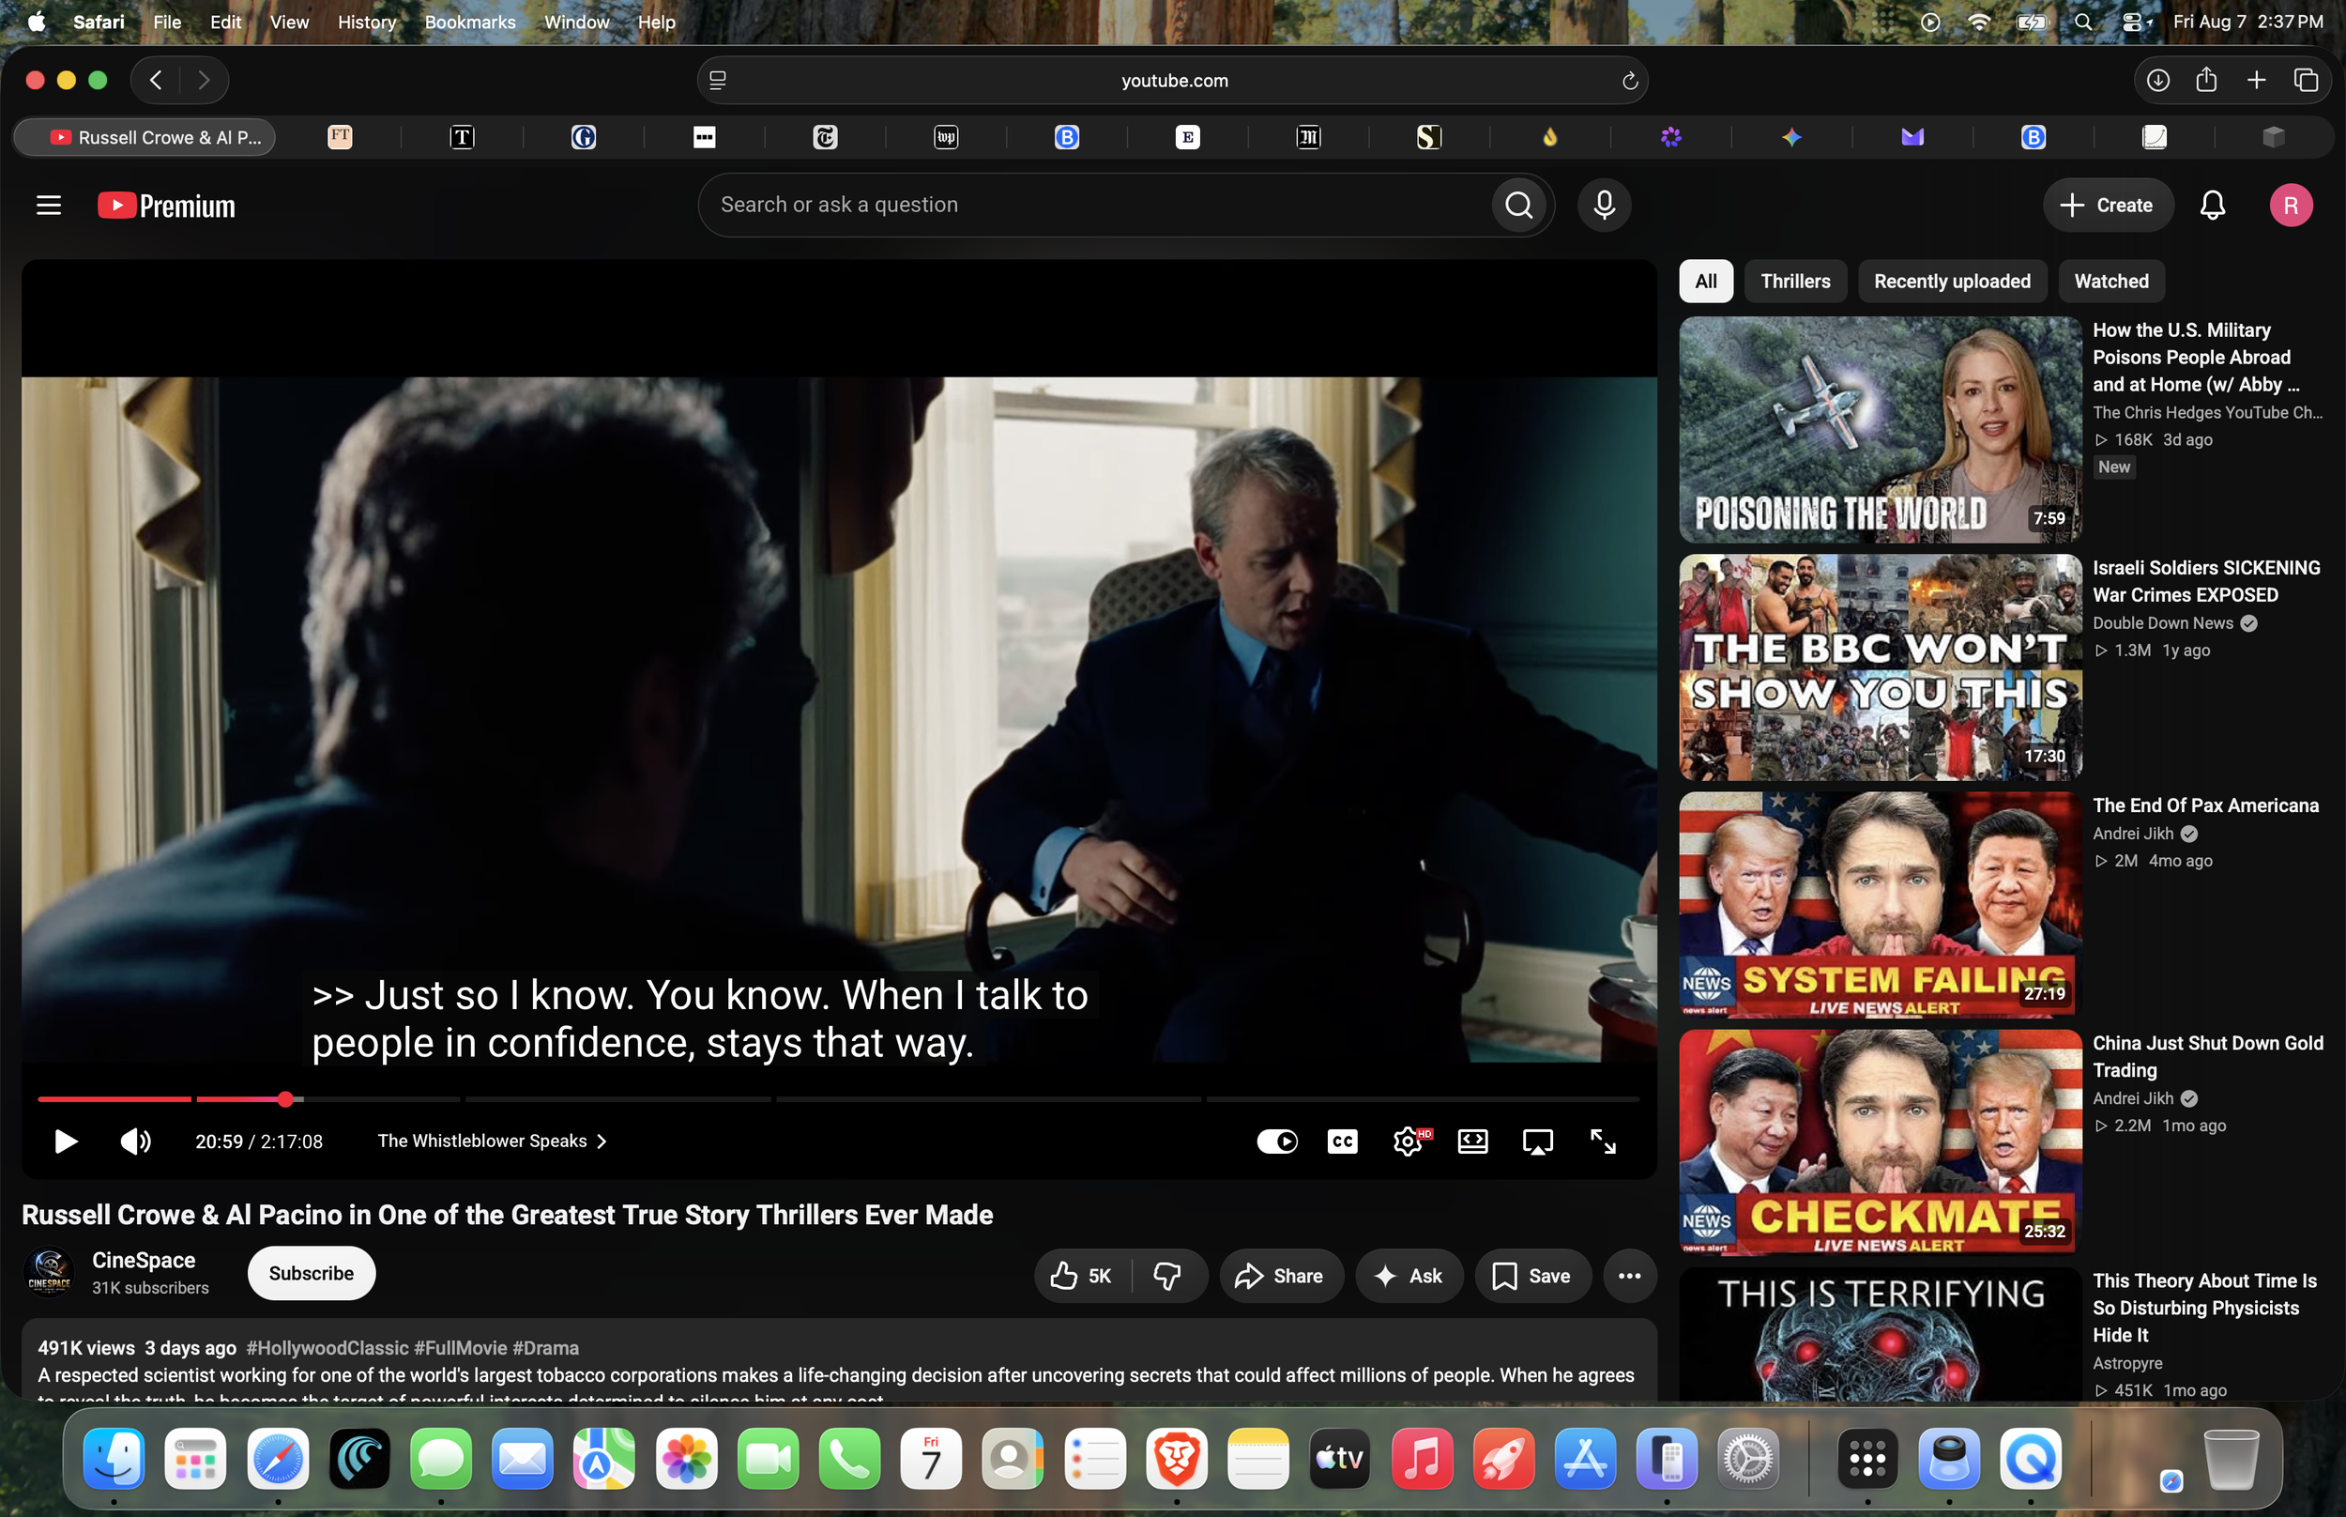Viewport: 2346px width, 1517px height.
Task: Save video to playlist
Action: 1531,1276
